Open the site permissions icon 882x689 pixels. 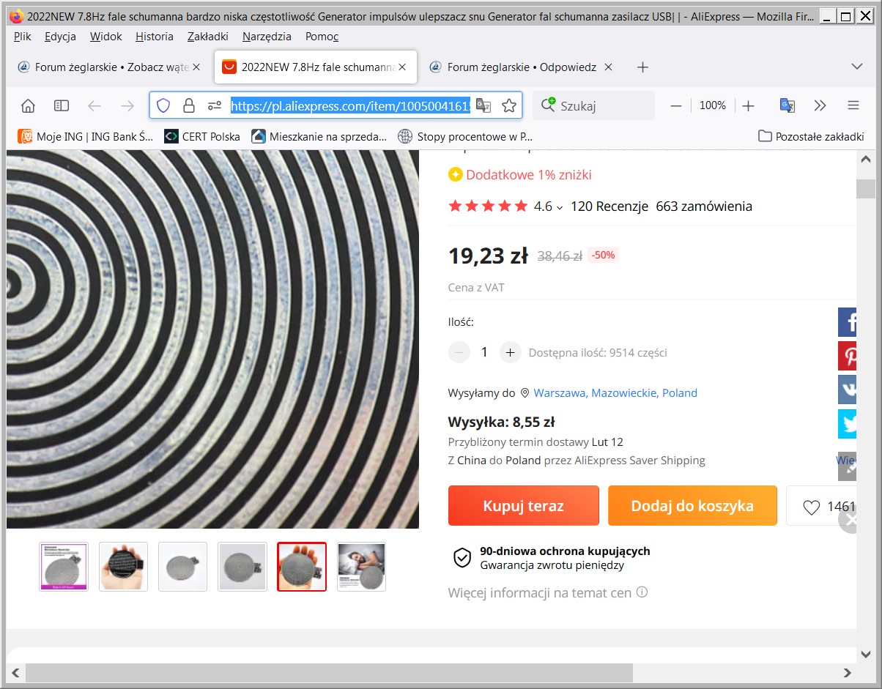pyautogui.click(x=215, y=105)
